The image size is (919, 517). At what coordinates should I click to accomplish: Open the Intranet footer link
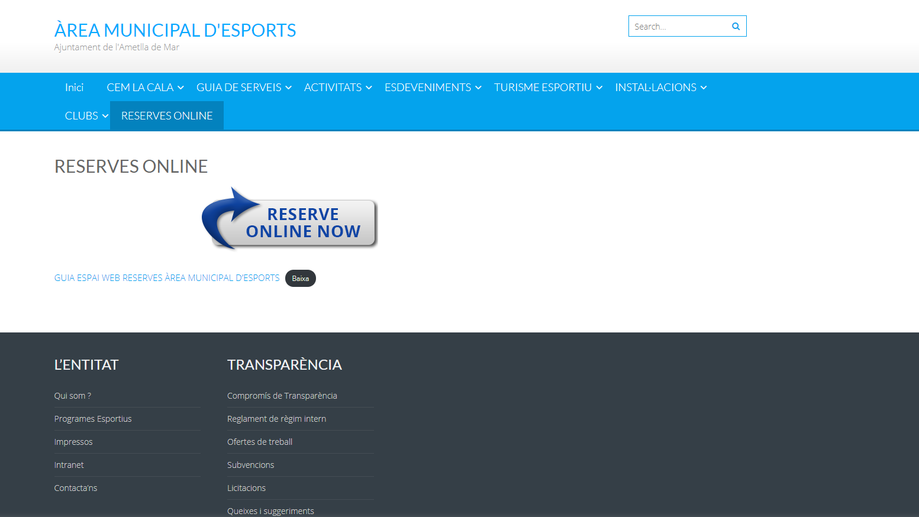[69, 465]
